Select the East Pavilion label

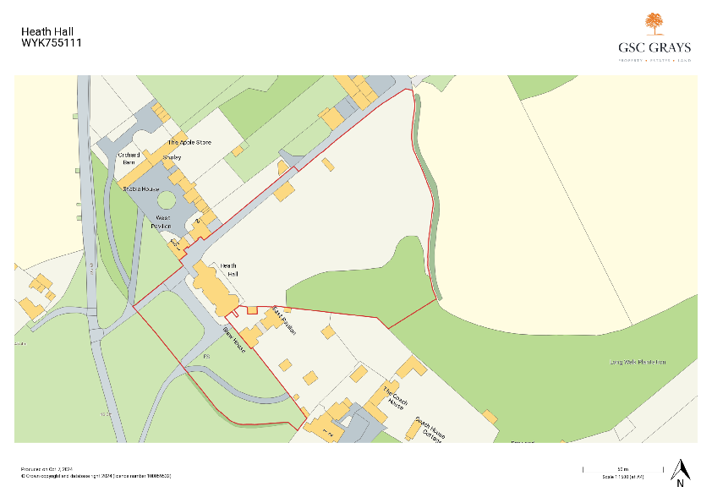pyautogui.click(x=284, y=321)
